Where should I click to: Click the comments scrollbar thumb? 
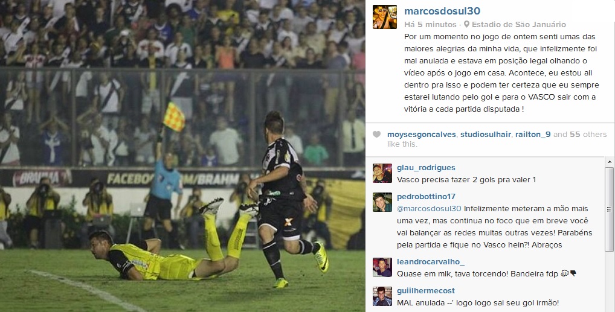609,209
